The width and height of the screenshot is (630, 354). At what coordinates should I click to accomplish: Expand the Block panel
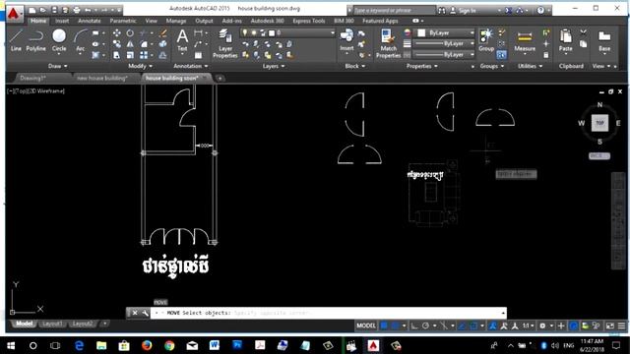coord(354,66)
